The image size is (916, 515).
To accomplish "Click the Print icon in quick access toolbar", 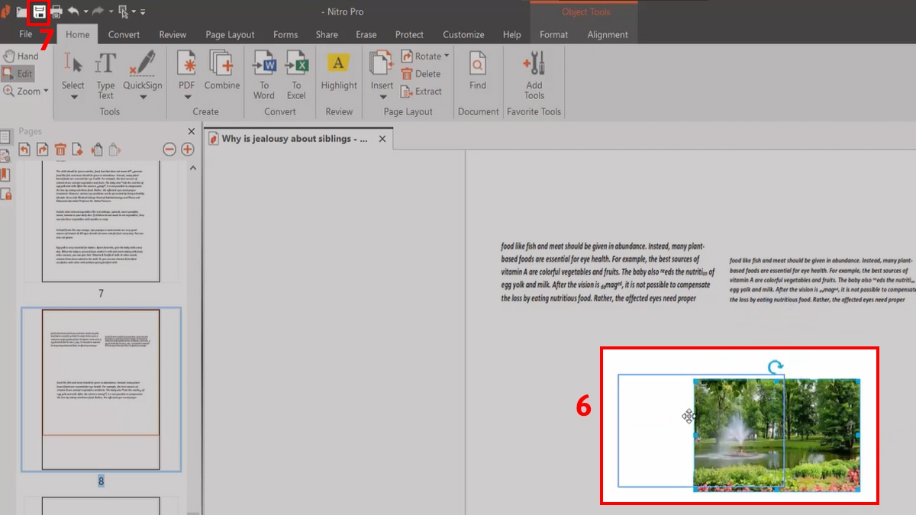I will (56, 11).
